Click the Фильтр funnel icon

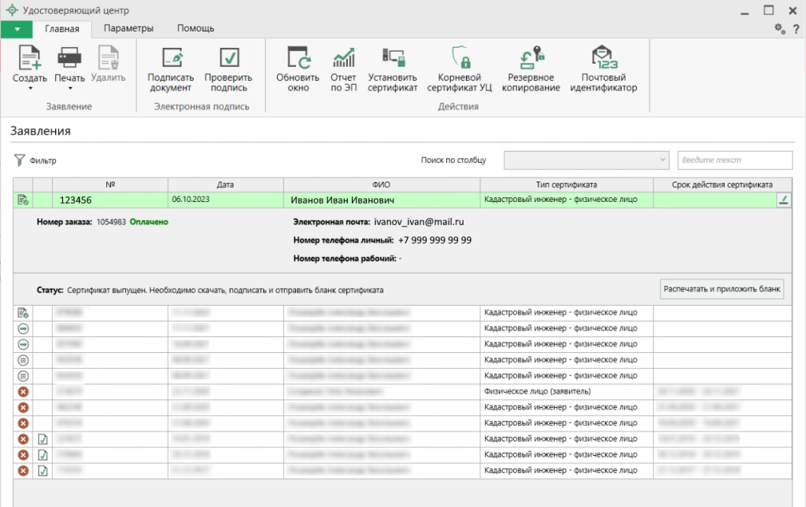point(20,160)
